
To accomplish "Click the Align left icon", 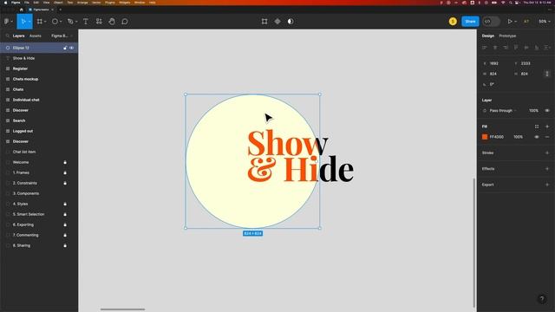I will (x=485, y=48).
